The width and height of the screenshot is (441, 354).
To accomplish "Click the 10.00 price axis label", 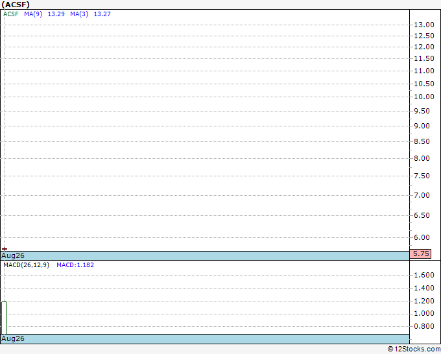I will (424, 97).
